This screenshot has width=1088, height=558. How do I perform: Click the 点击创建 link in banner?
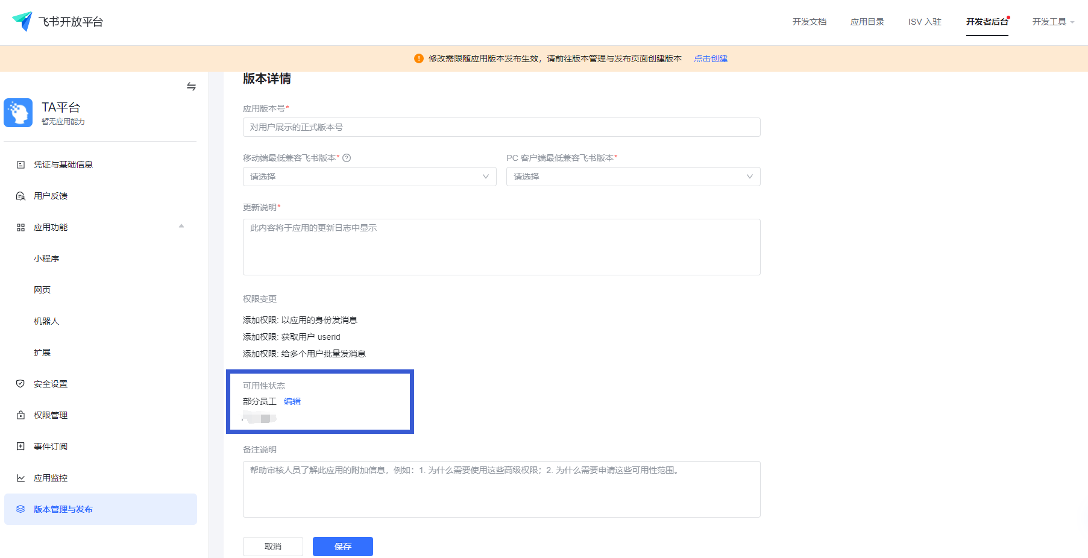710,58
